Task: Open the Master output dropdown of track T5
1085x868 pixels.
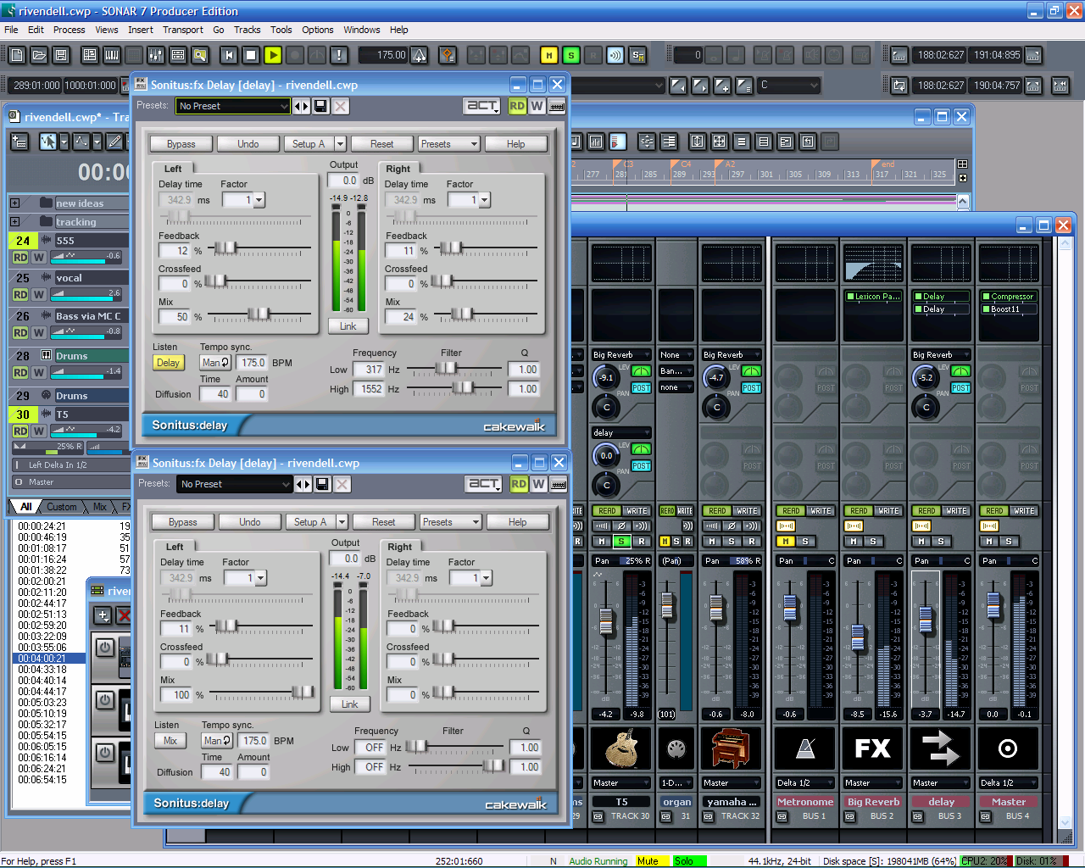Action: pyautogui.click(x=621, y=783)
